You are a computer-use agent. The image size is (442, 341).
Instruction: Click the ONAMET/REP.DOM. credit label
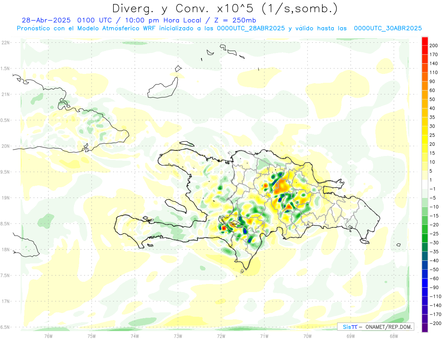[x=388, y=327]
